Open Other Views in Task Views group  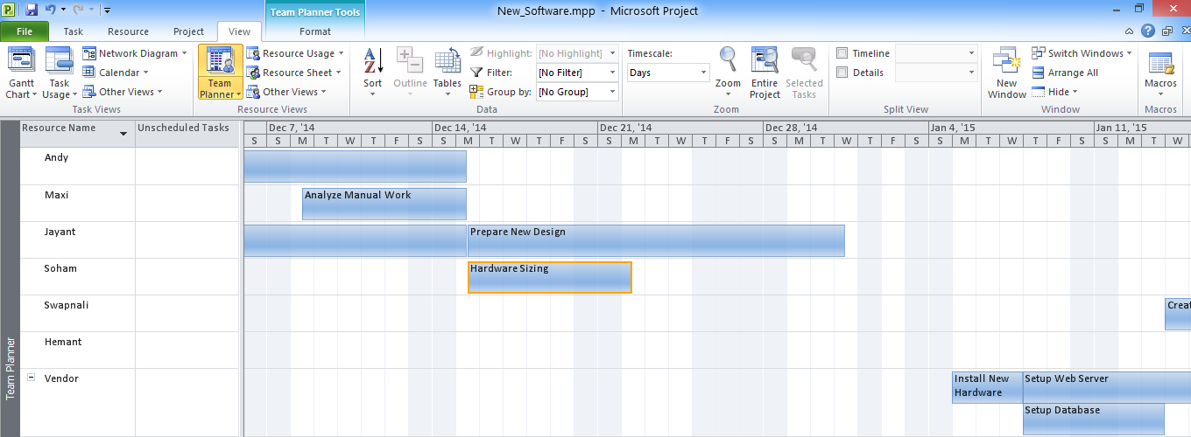pyautogui.click(x=122, y=92)
